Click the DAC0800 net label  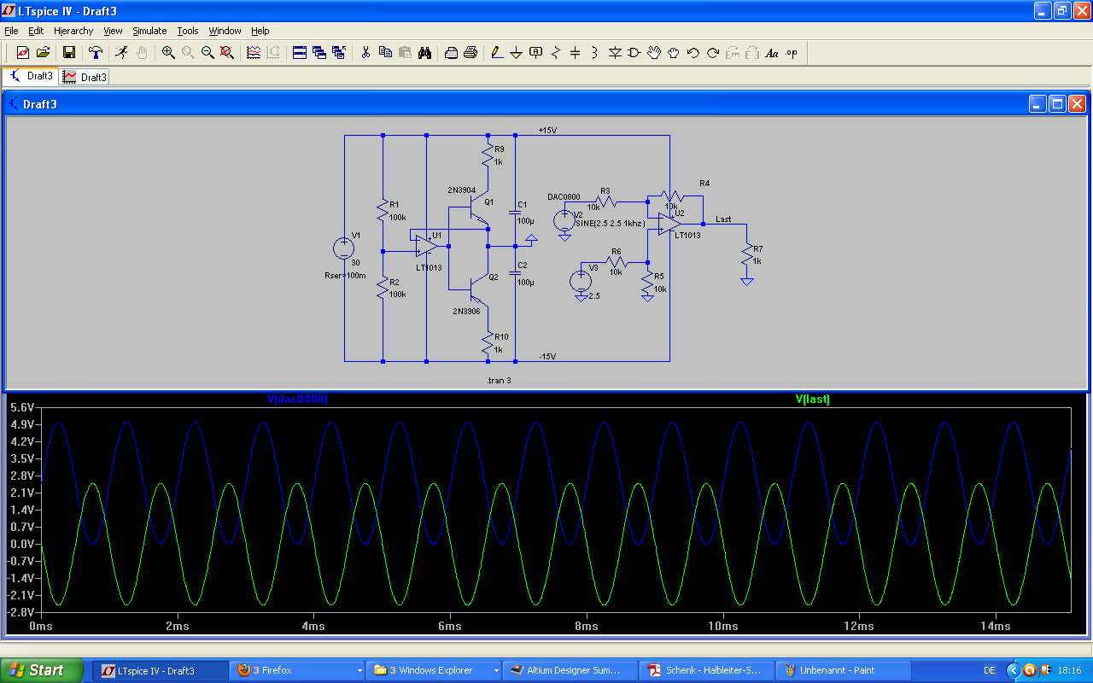tap(564, 197)
